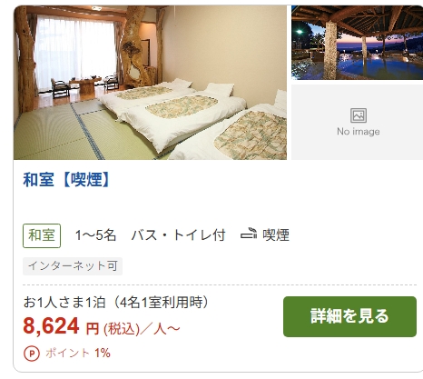Click the green 詳細を見る button
The height and width of the screenshot is (379, 423).
point(349,316)
